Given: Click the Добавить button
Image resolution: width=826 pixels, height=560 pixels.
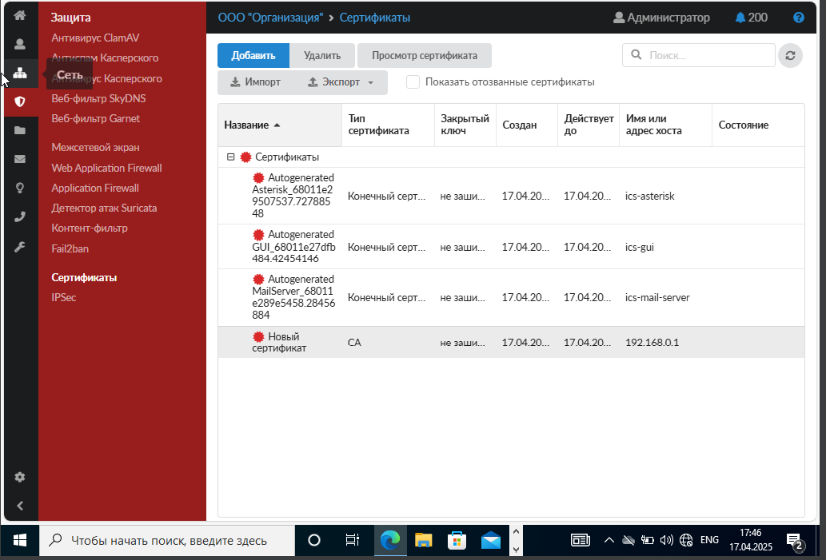Looking at the screenshot, I should click(253, 55).
